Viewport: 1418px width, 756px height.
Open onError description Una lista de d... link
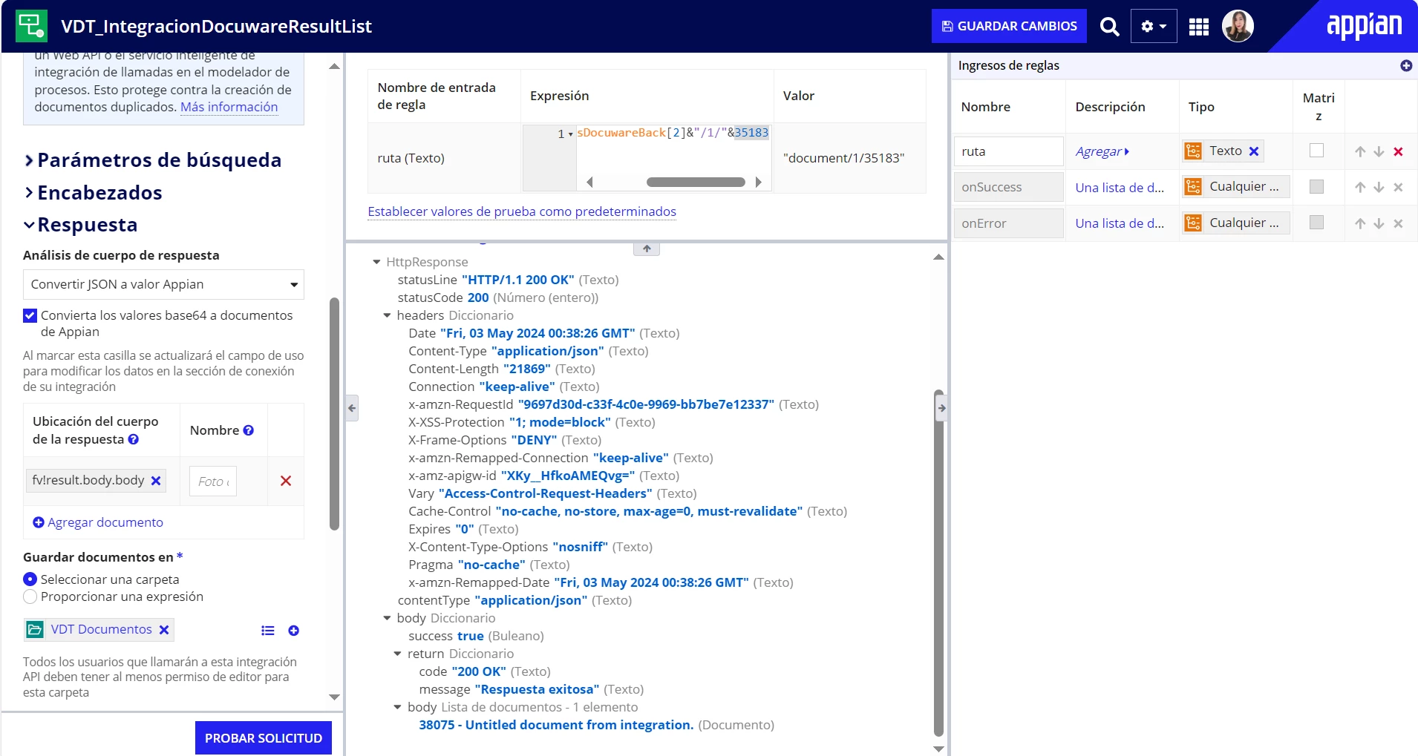(1120, 223)
